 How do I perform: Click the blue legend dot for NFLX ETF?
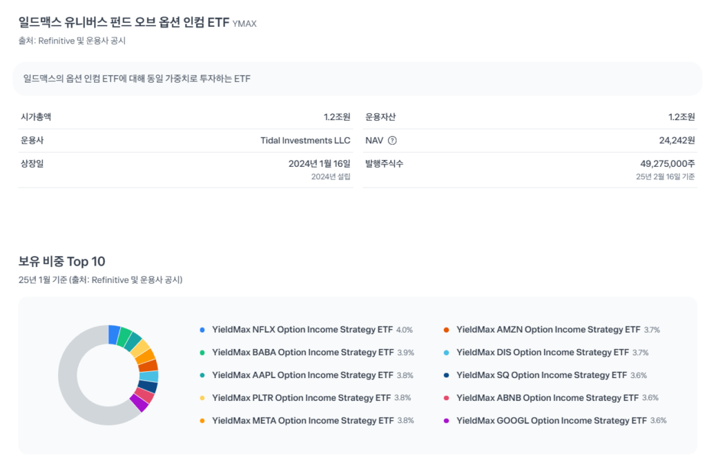click(x=202, y=330)
